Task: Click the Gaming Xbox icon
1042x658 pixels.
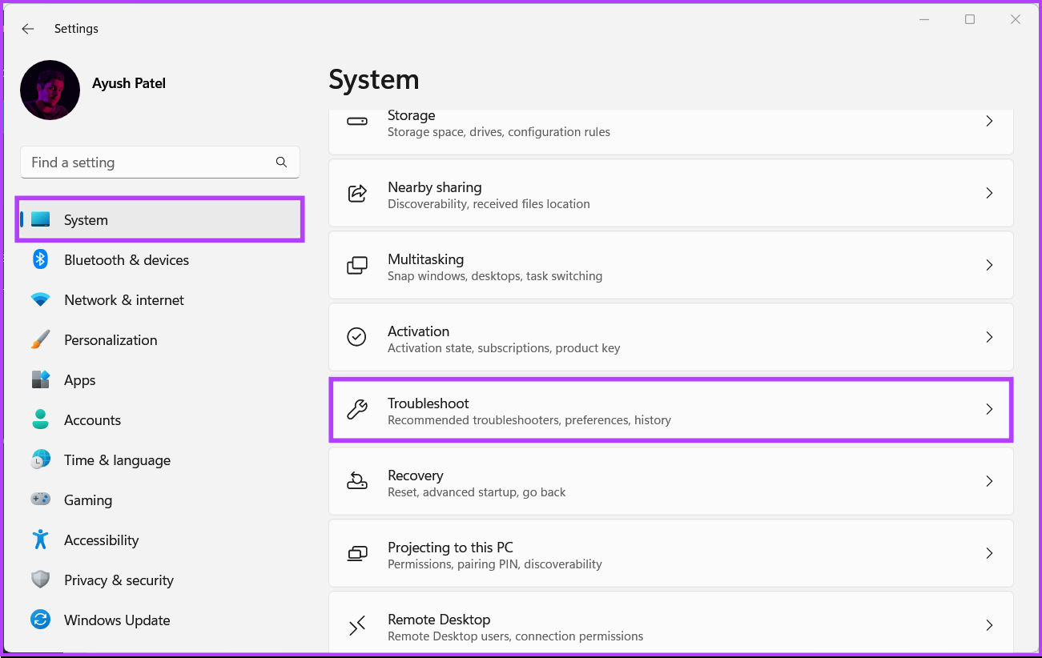Action: [x=40, y=500]
